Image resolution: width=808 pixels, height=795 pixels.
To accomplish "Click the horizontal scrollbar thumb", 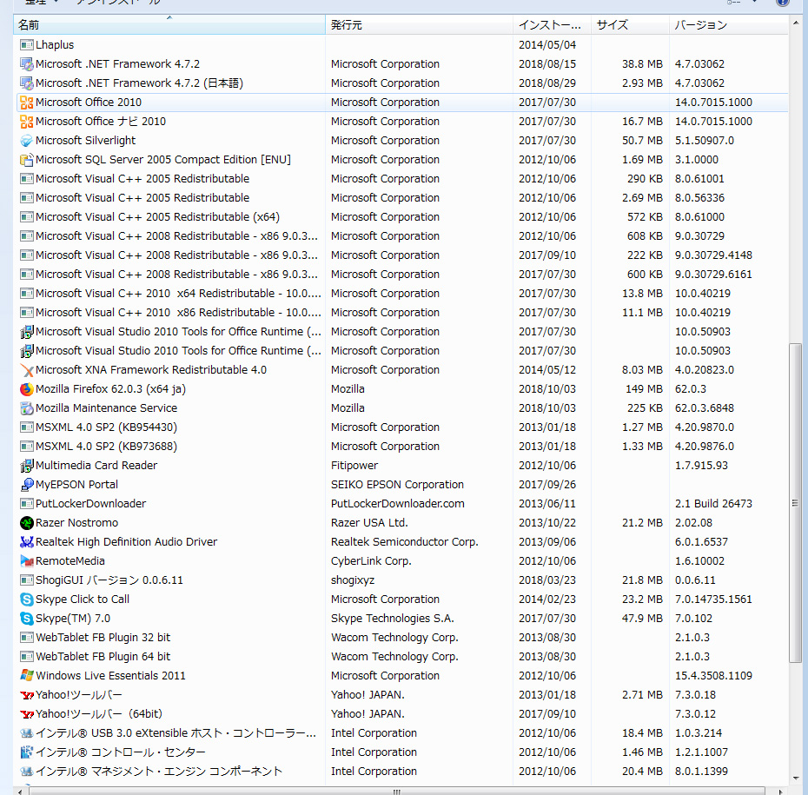I will coord(396,791).
